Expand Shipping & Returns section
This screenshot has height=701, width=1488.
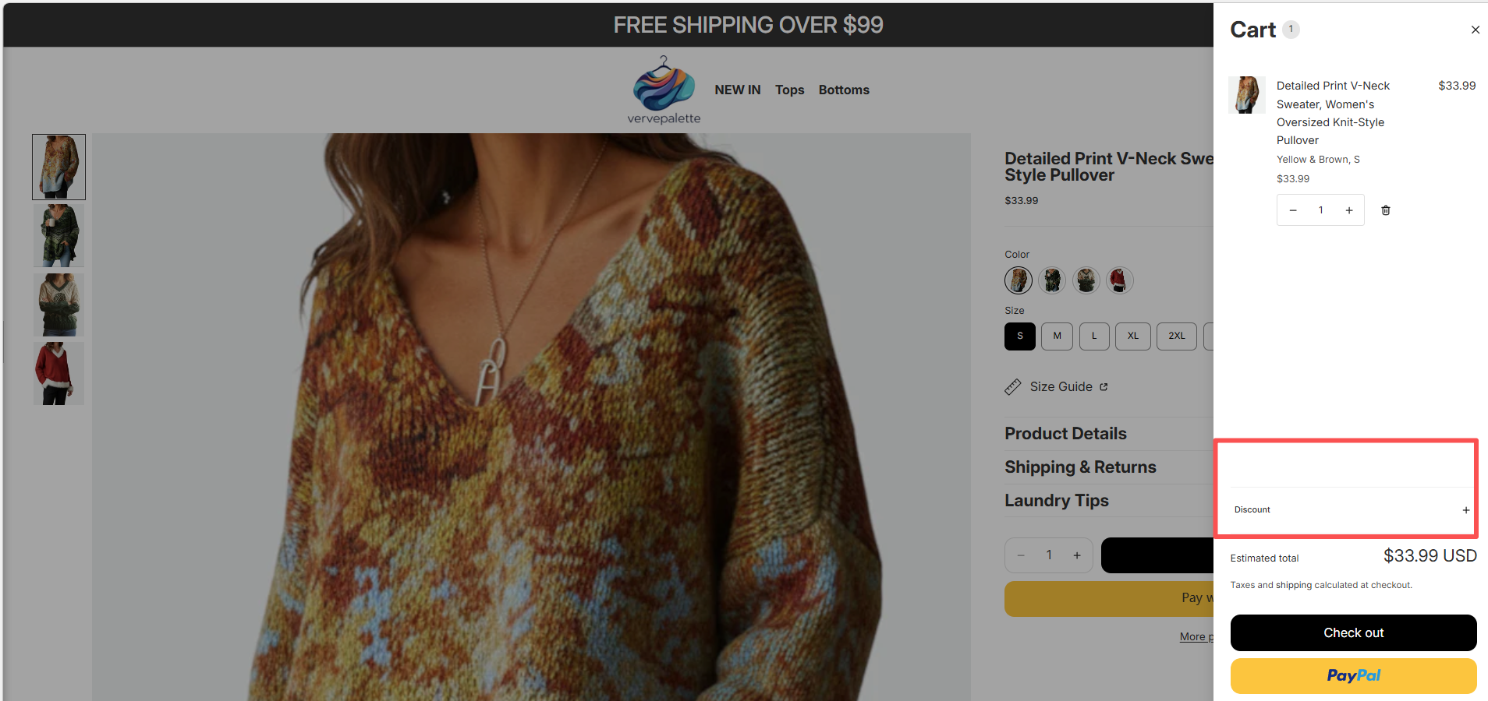pos(1080,467)
